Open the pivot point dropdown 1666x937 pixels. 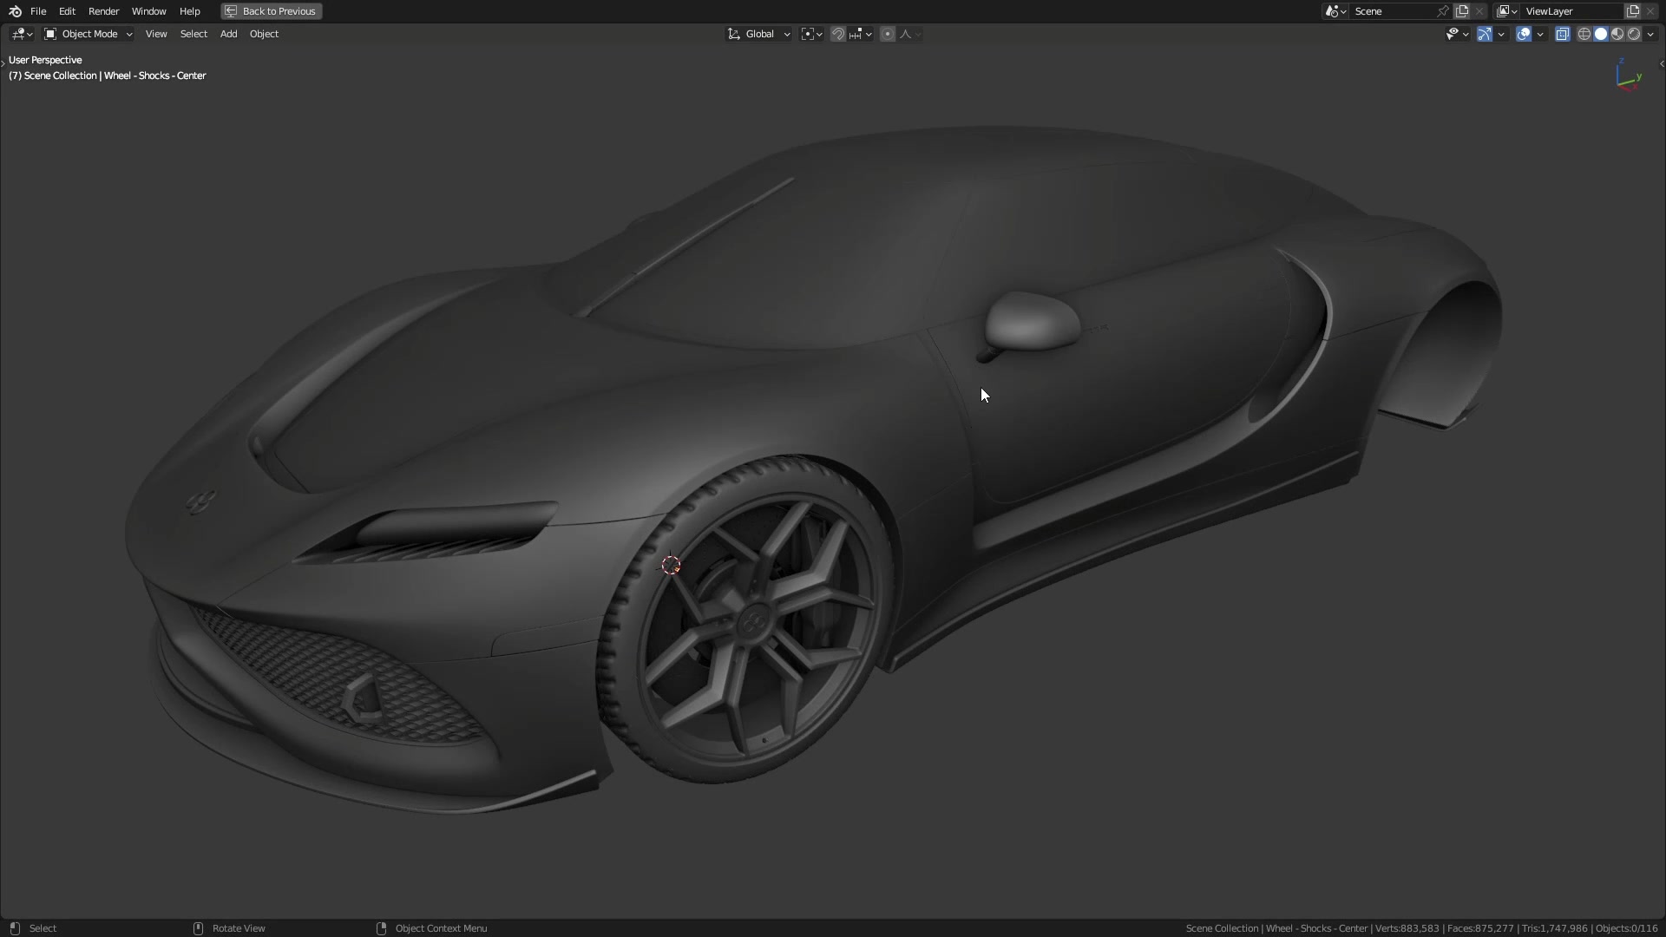(x=811, y=34)
